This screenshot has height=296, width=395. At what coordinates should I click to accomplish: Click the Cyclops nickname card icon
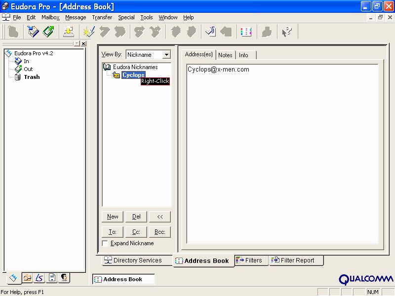pyautogui.click(x=116, y=75)
